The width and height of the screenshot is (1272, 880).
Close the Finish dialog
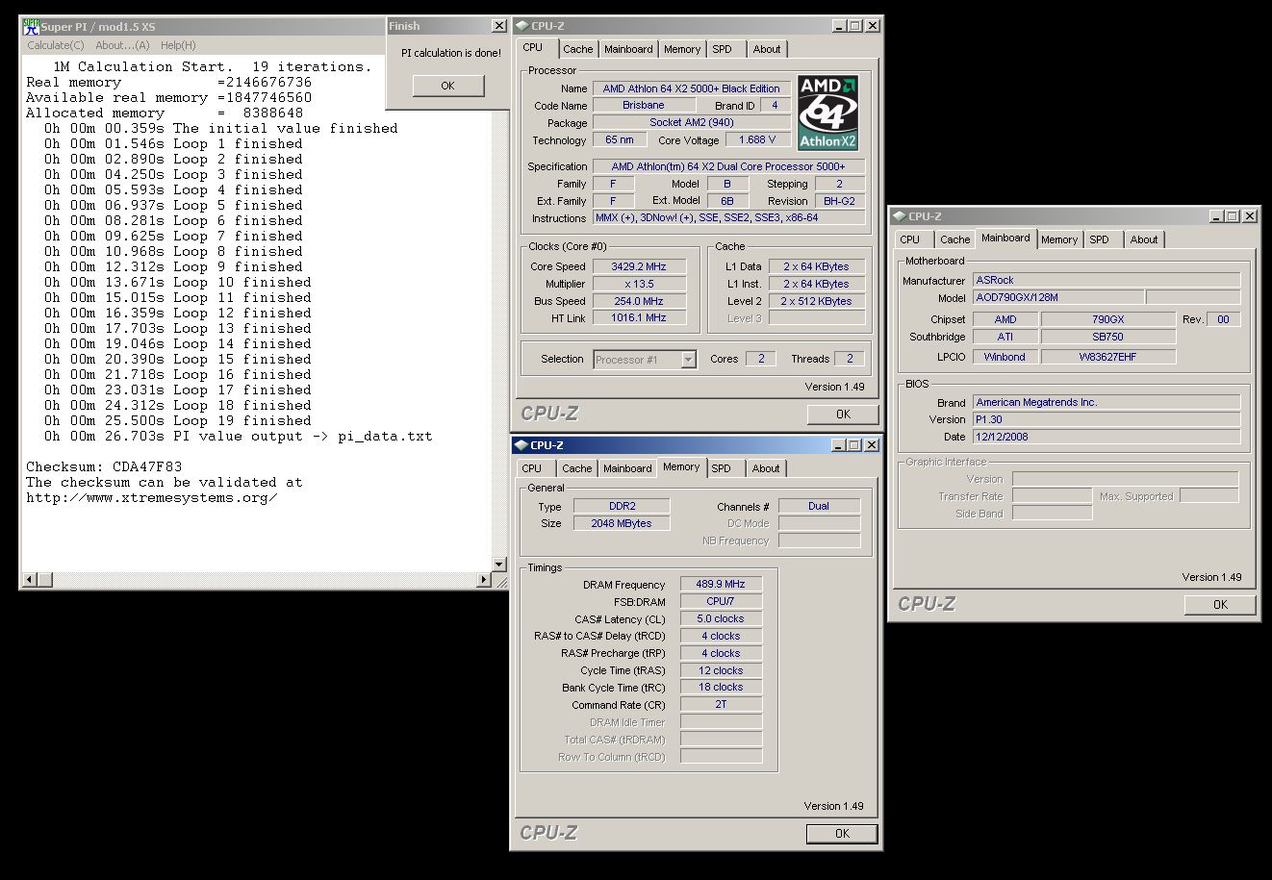pyautogui.click(x=498, y=26)
